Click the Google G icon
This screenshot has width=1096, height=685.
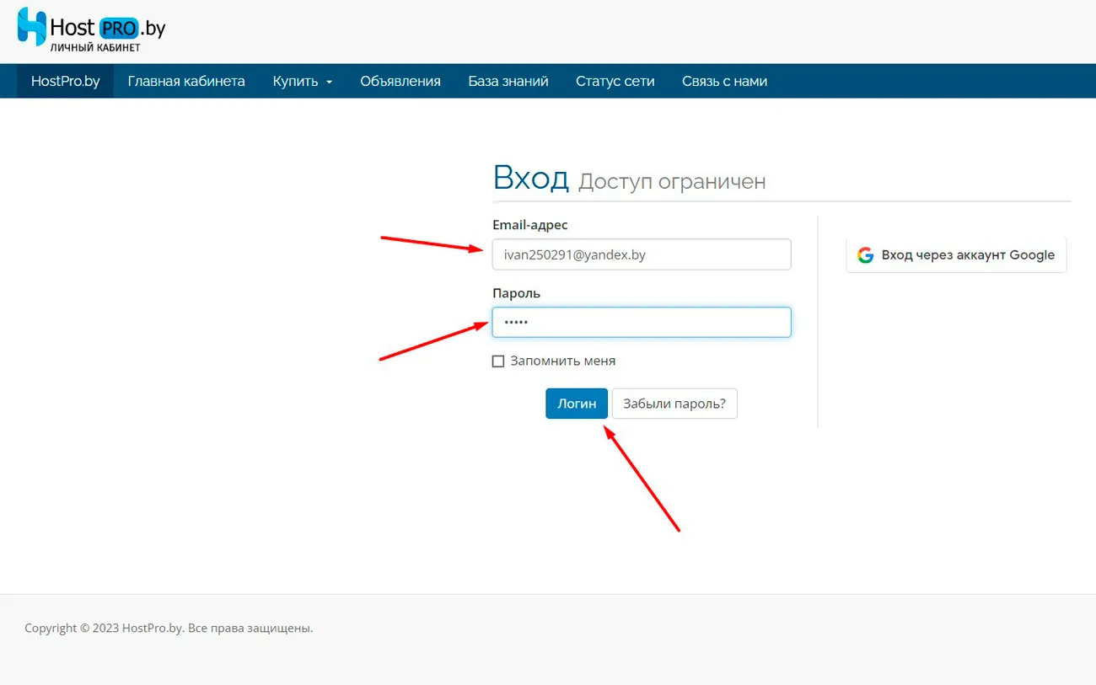865,255
